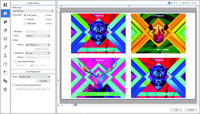This screenshot has width=200, height=114.
Task: Open the music-note file format sidebar icon
Action: point(5,30)
